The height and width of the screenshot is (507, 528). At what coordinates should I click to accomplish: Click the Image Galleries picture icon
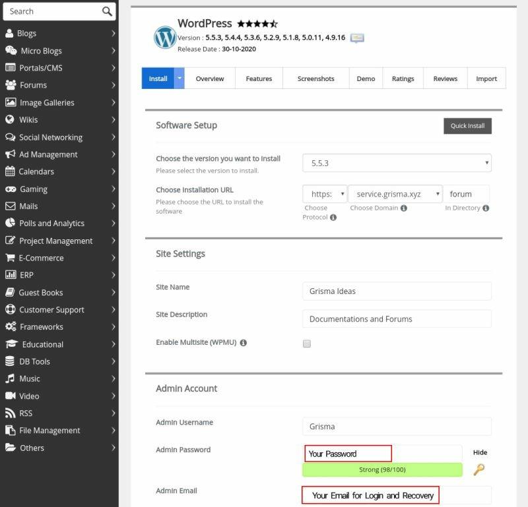[x=11, y=102]
